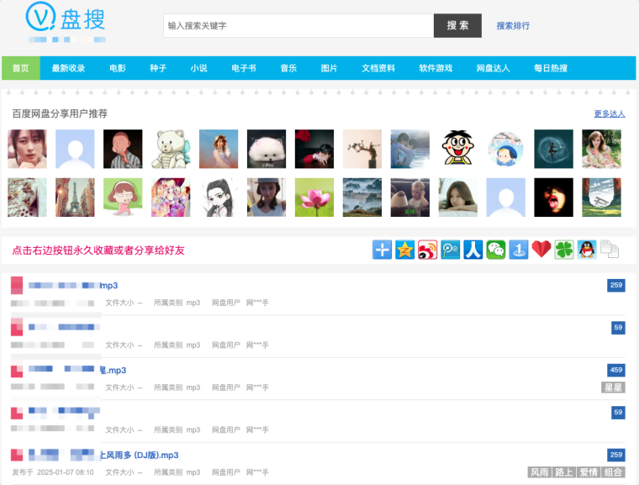Click the green four-leaf clover share icon
Screen dimensions: 639x485
click(x=564, y=250)
